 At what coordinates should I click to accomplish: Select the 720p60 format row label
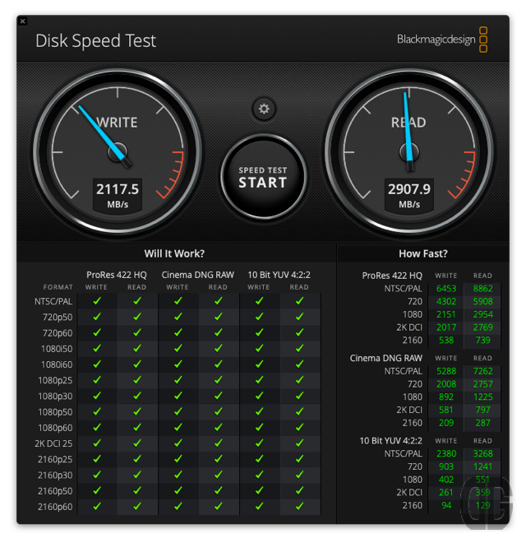(x=58, y=333)
